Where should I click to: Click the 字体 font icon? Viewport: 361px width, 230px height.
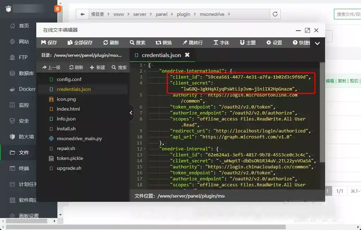221,43
